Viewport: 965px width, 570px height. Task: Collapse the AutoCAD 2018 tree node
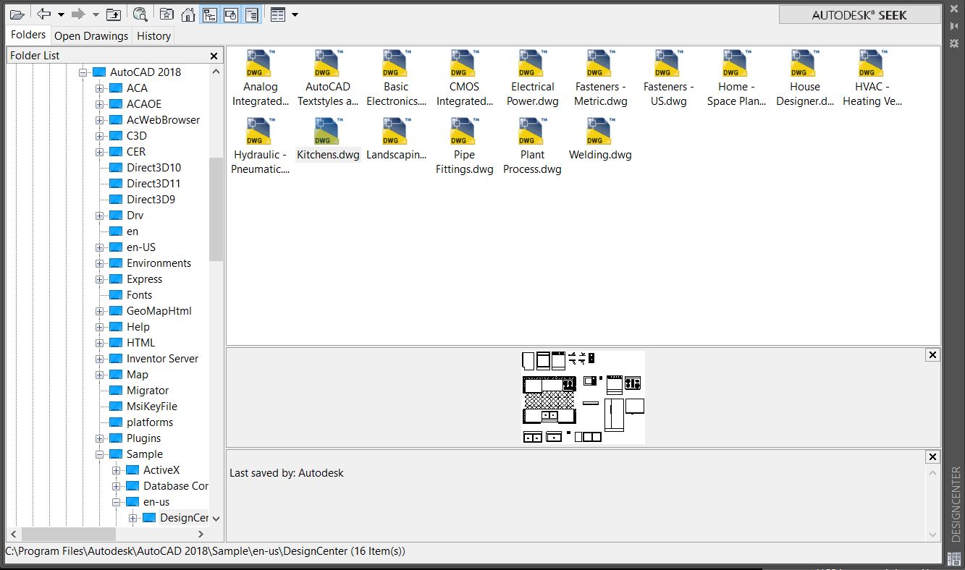tap(83, 72)
